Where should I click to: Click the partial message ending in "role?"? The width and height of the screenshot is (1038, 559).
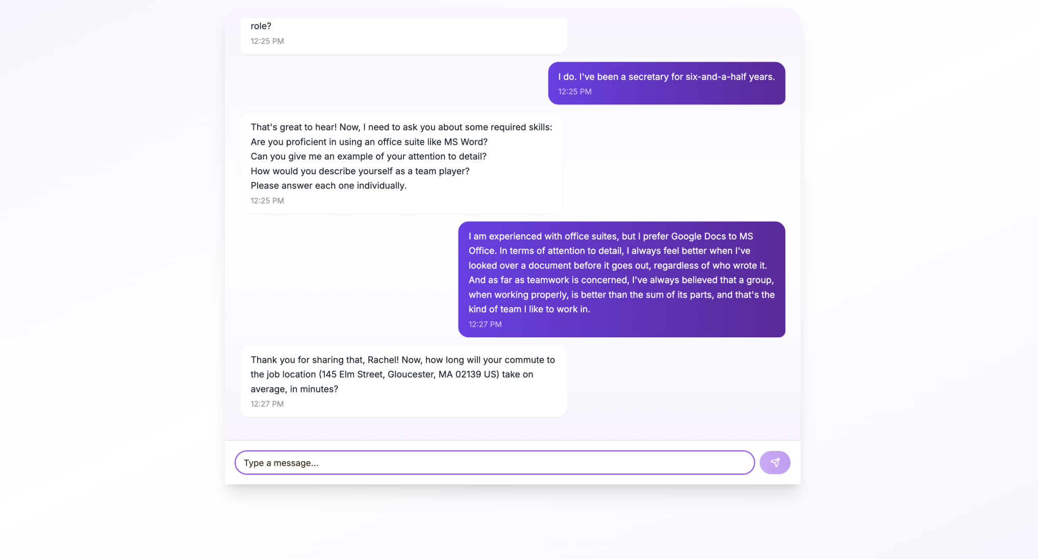pos(261,26)
